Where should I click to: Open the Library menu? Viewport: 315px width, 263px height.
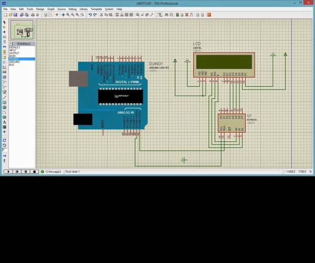(83, 9)
